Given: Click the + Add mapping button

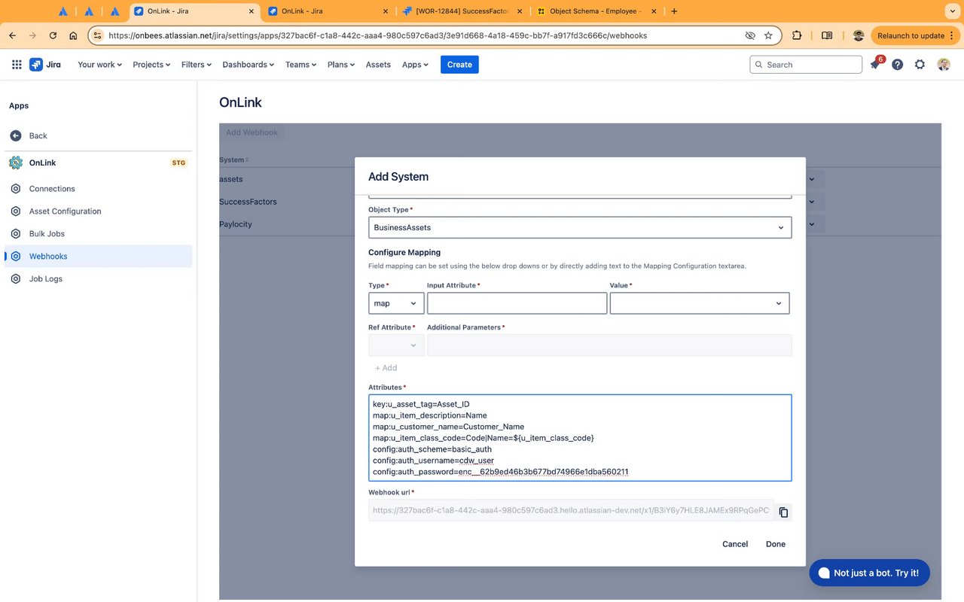Looking at the screenshot, I should (386, 368).
